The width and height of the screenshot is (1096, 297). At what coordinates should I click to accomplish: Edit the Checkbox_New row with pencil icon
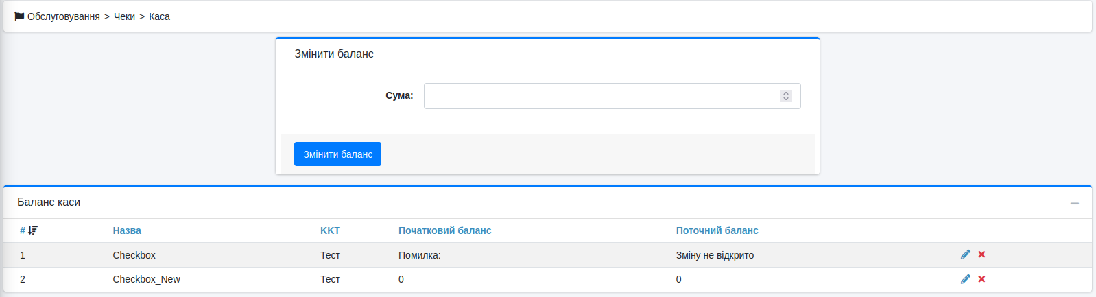click(x=965, y=279)
